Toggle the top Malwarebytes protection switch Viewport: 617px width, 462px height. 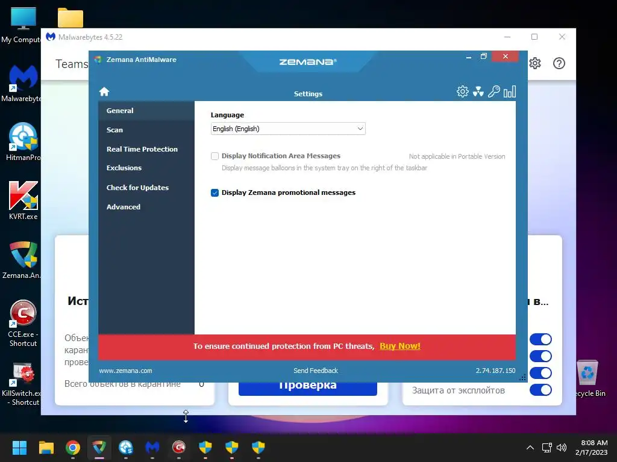[540, 339]
